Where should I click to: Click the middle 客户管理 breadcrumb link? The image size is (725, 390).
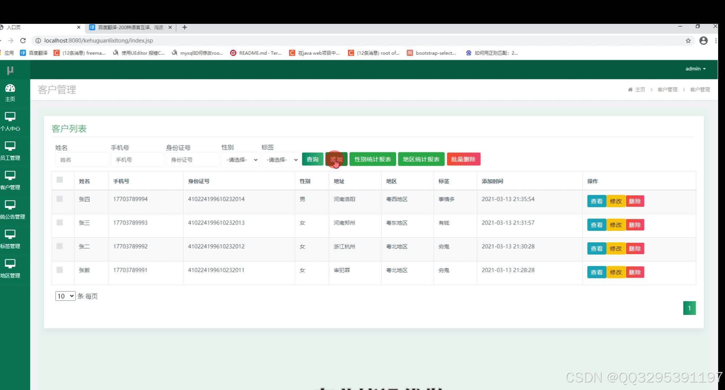[667, 90]
